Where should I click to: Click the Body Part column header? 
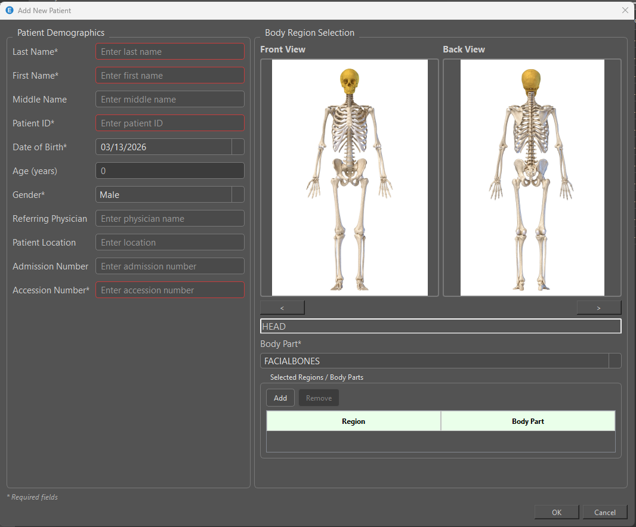528,421
